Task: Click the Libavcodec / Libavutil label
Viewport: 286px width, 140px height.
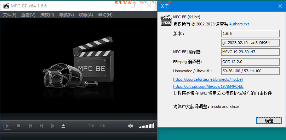Action: [193, 71]
